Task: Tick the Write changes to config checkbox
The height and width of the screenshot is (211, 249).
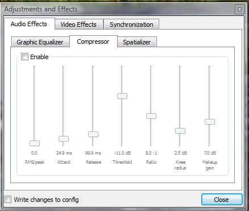Action: (8, 200)
